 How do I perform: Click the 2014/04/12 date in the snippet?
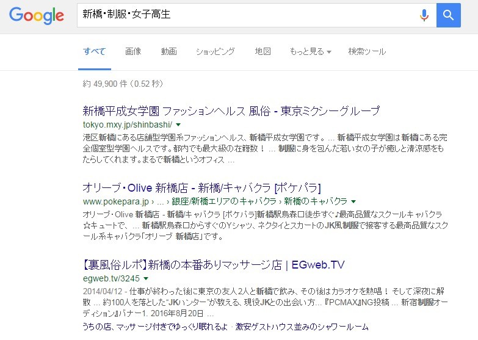(x=103, y=291)
